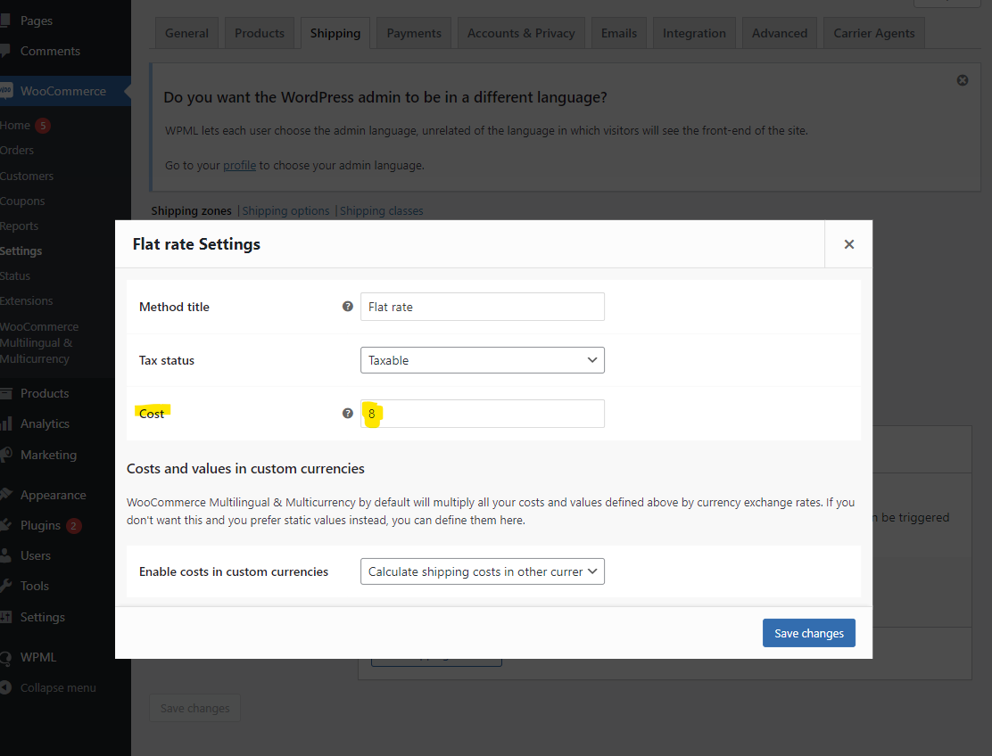This screenshot has width=992, height=756.
Task: Open Customers submenu item
Action: [27, 176]
